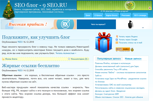Click the yellow smiley face icon

point(132,49)
